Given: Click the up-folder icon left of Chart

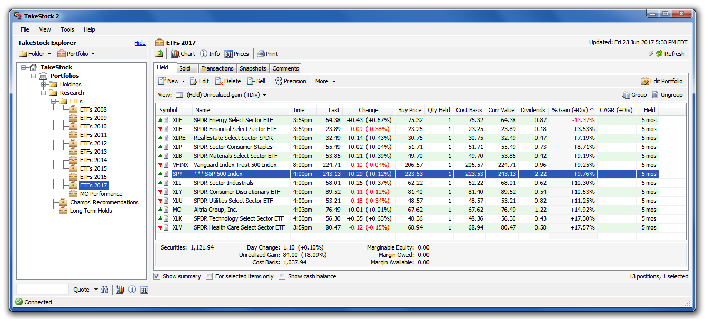Looking at the screenshot, I should (x=159, y=54).
